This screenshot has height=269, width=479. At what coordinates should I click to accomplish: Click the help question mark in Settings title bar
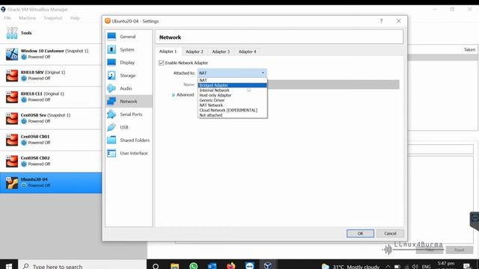click(x=381, y=21)
